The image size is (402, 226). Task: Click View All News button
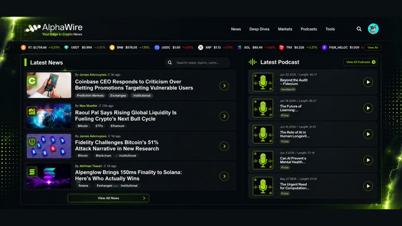tap(108, 198)
